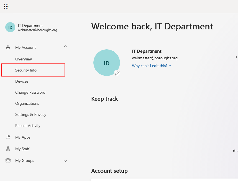Click the small ID avatar in sidebar

coord(10,27)
